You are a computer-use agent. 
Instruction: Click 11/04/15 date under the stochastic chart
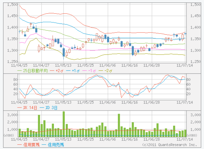(x=19, y=102)
